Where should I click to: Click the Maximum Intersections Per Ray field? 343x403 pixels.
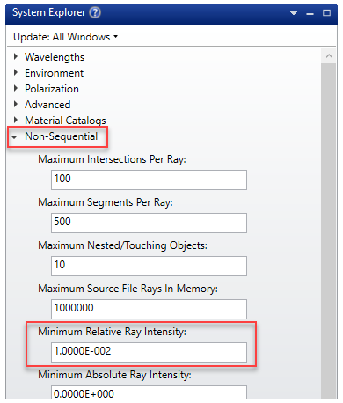pyautogui.click(x=149, y=180)
